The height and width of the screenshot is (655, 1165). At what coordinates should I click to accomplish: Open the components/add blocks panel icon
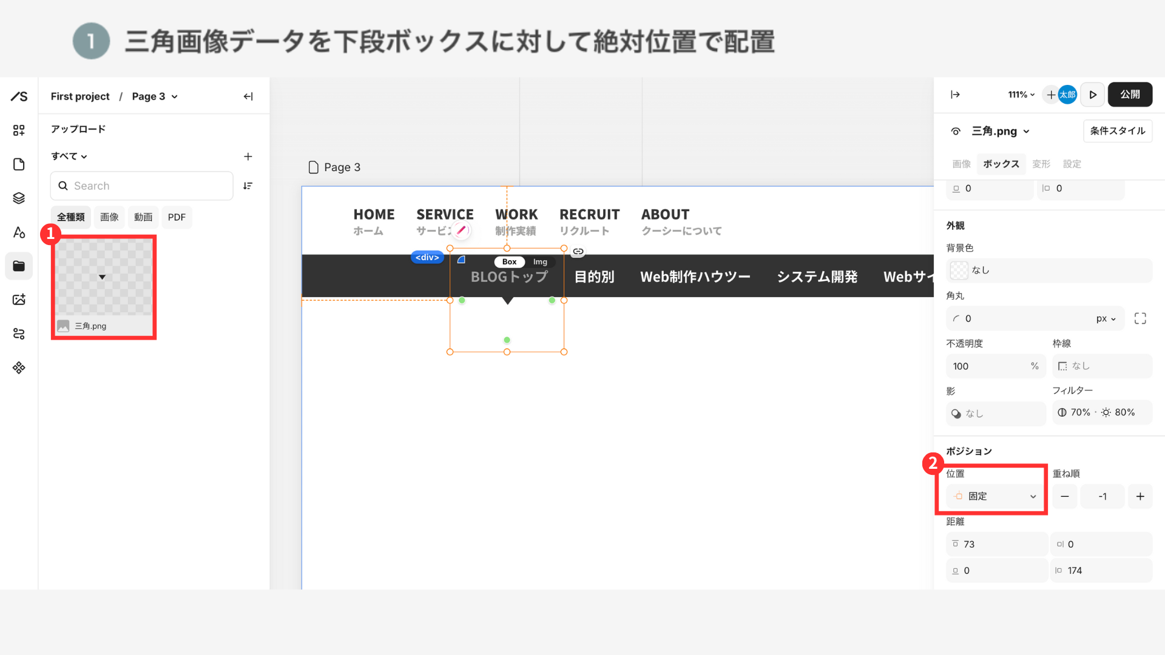tap(19, 130)
